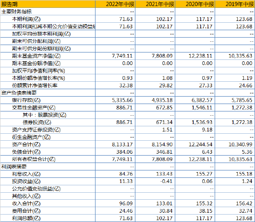Click the 利息收入(亿) row label
255x222 pixels.
click(26, 174)
